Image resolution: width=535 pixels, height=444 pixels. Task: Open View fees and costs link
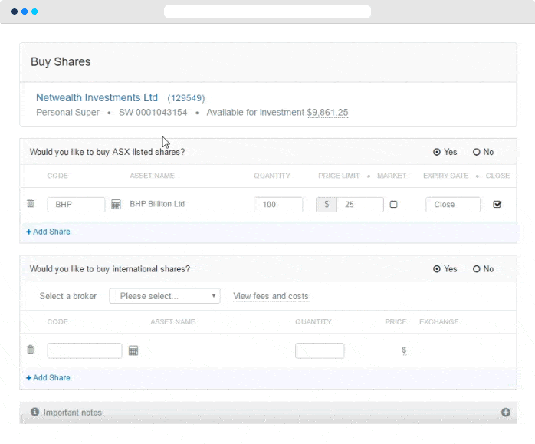271,296
